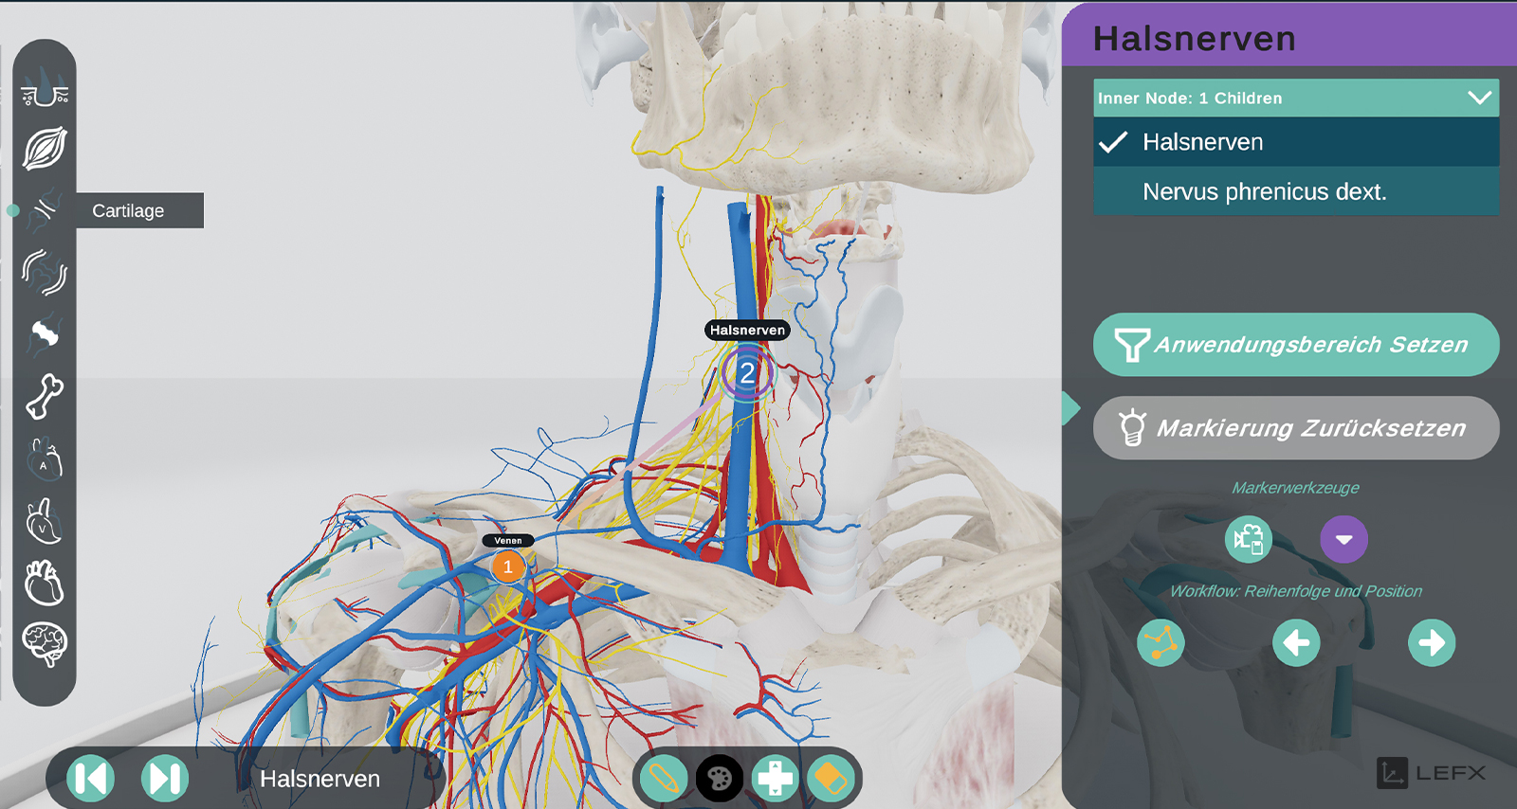Screen dimensions: 1517x809
Task: Click the save camera position icon
Action: click(1249, 540)
